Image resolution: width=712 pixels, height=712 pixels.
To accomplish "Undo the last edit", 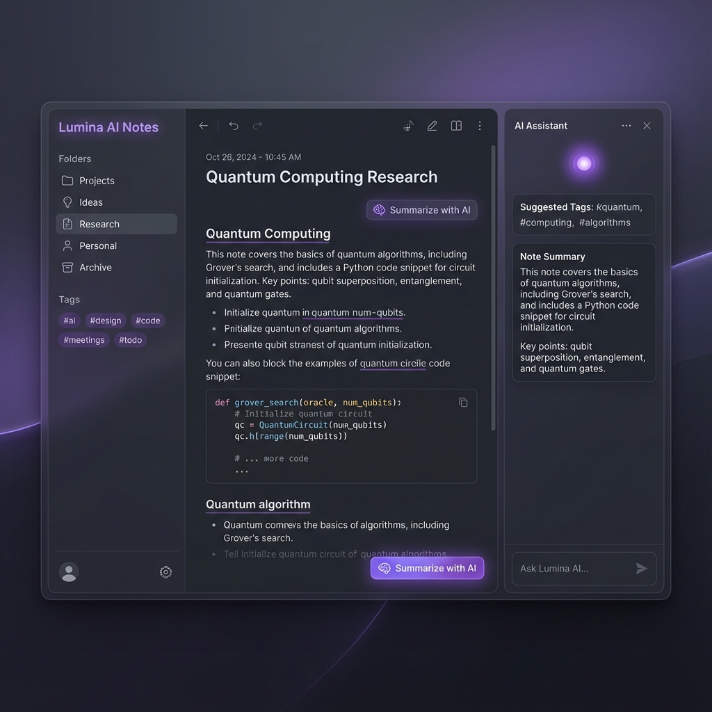I will [x=234, y=126].
